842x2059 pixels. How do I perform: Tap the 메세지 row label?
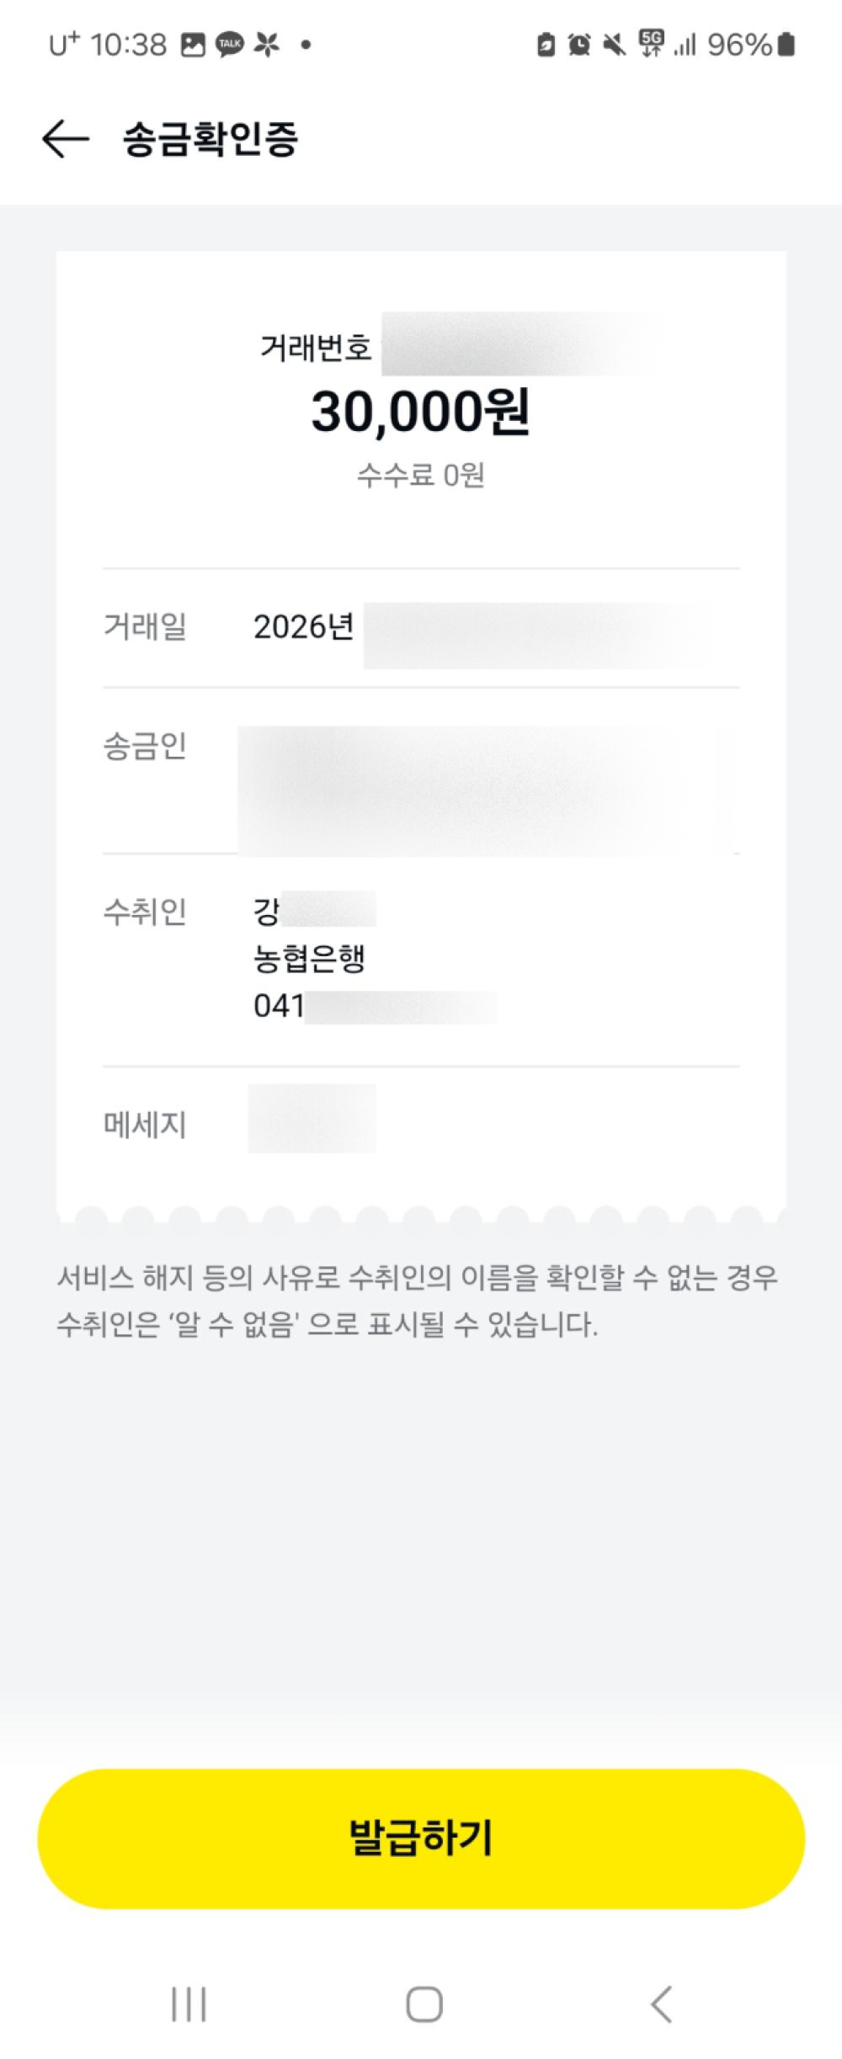[x=145, y=1124]
